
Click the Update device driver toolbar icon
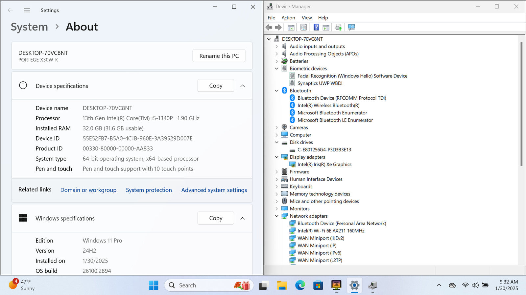[x=338, y=28]
